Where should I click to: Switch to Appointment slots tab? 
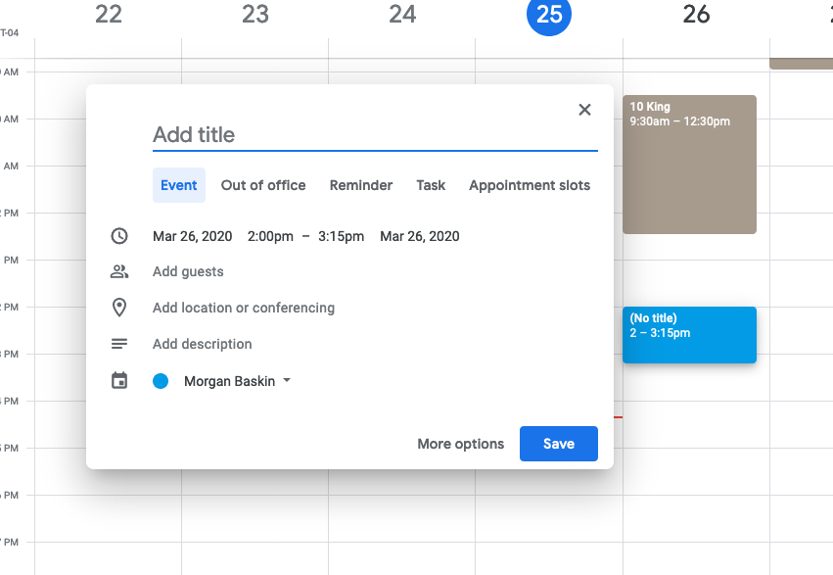point(530,185)
